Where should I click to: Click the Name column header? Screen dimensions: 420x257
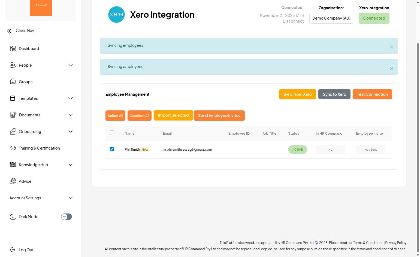coord(129,134)
